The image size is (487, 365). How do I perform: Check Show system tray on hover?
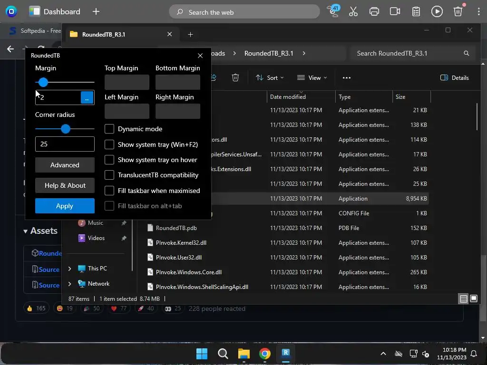[109, 160]
